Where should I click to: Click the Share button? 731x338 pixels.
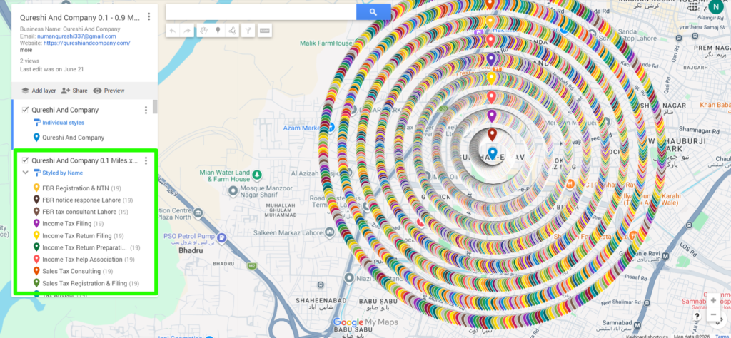click(x=74, y=91)
